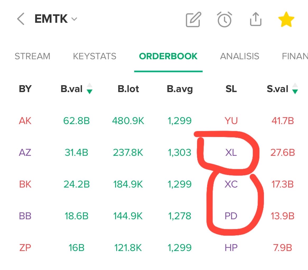Set a price alert via the alarm clock icon
The image size is (308, 270).
point(225,19)
